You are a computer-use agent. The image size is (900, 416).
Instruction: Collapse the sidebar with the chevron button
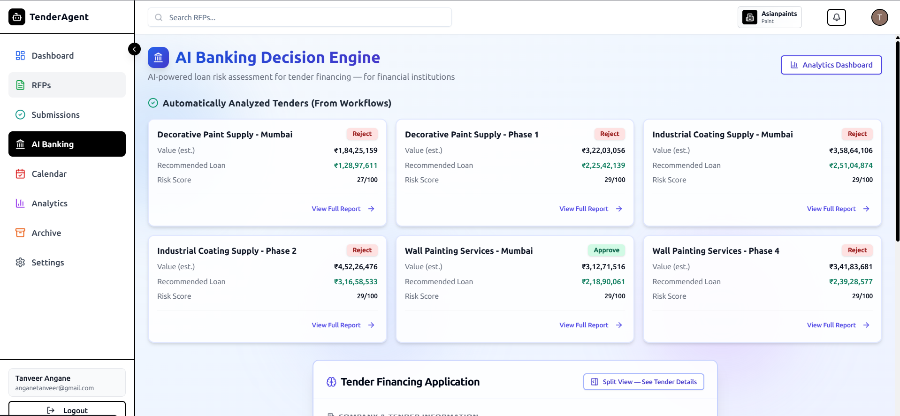point(134,49)
